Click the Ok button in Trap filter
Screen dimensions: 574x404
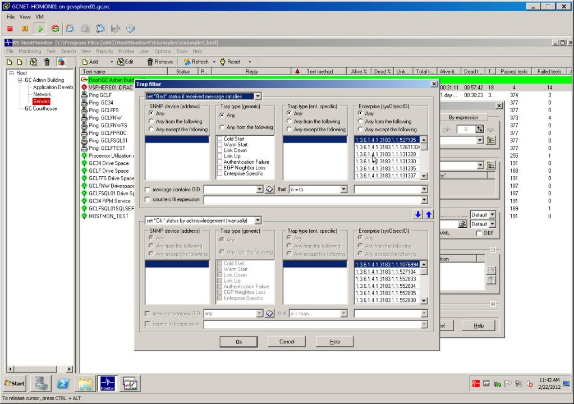pyautogui.click(x=238, y=342)
